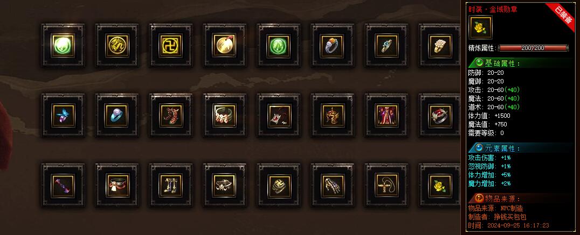Click the 200/200 refine progress bar
Viewport: 580px width, 235px height.
(533, 48)
